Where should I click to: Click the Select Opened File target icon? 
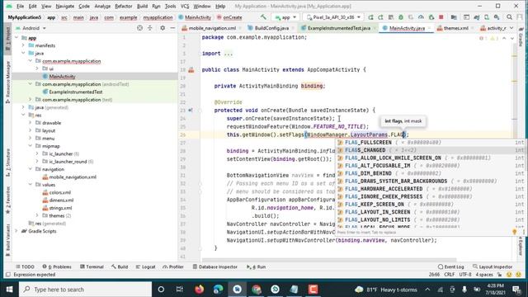click(x=139, y=28)
